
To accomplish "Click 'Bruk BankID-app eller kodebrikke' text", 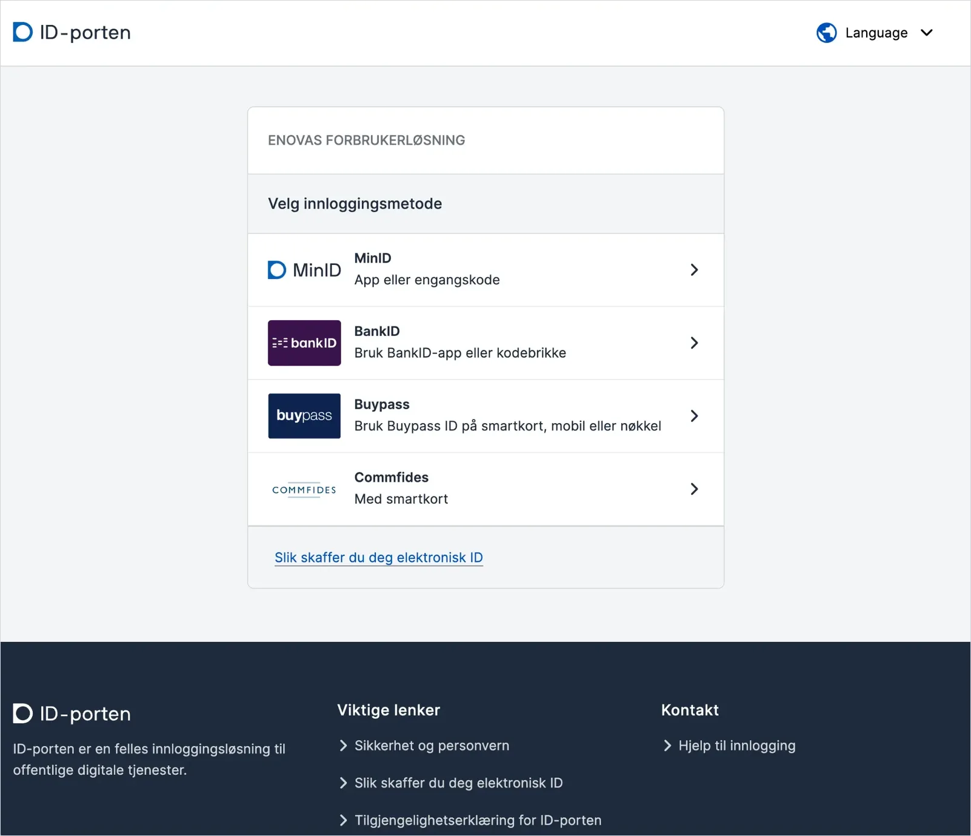I will [460, 353].
